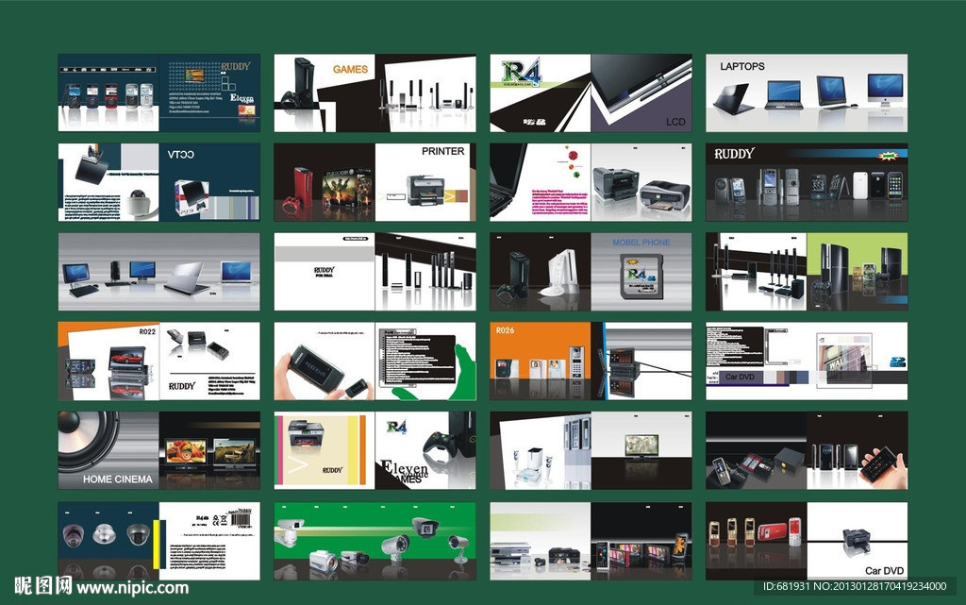
Task: Open the white RUDDY spread with tall speakers
Action: 375,272
